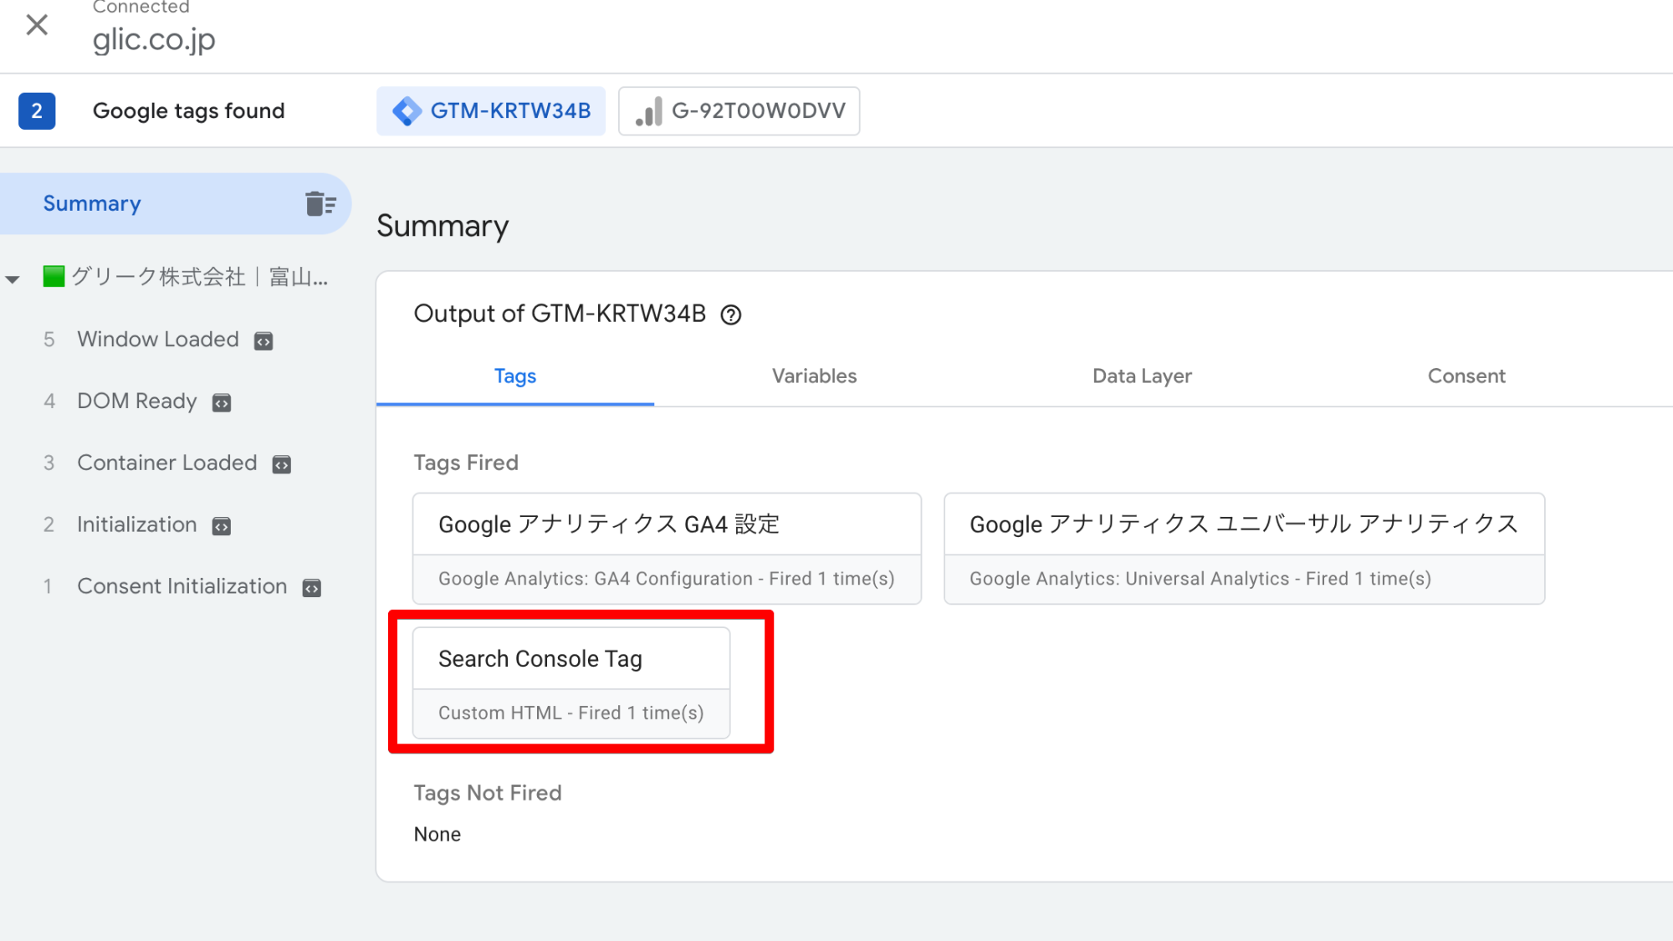Image resolution: width=1673 pixels, height=941 pixels.
Task: Switch to the Tags tab
Action: (x=515, y=376)
